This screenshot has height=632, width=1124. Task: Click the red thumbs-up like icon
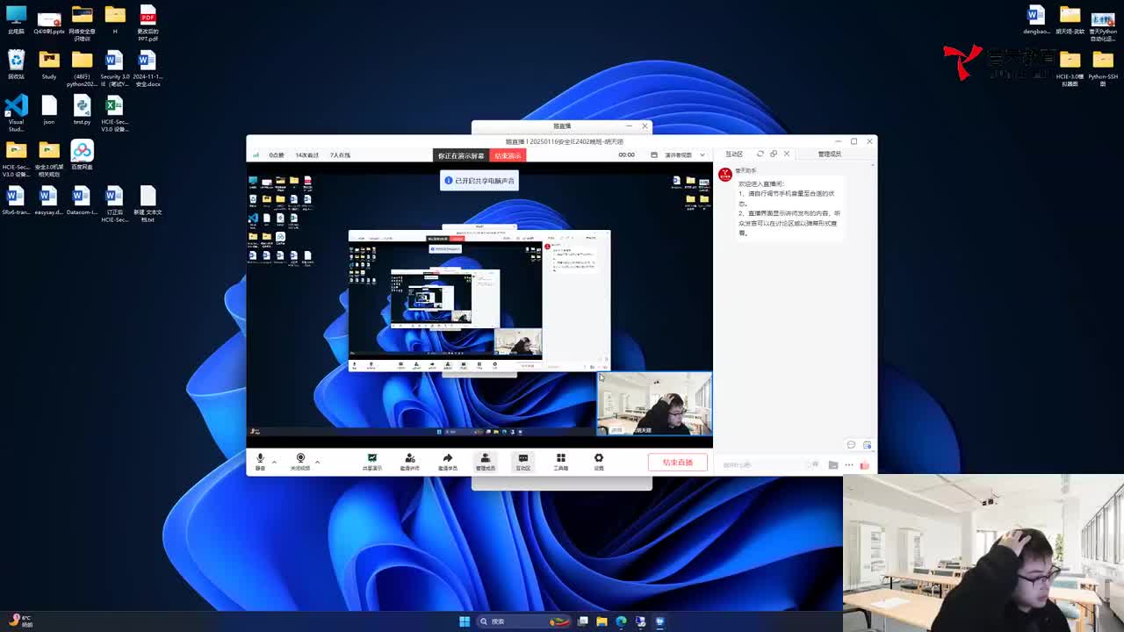[865, 464]
